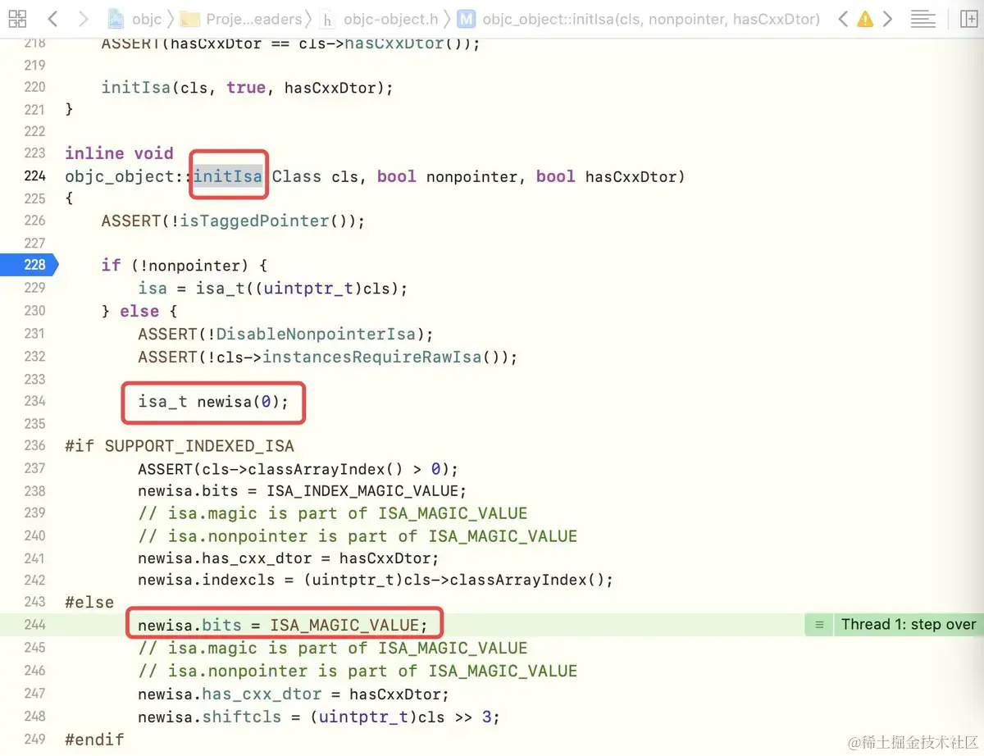
Task: Click 'inline void' on line 223
Action: (119, 153)
